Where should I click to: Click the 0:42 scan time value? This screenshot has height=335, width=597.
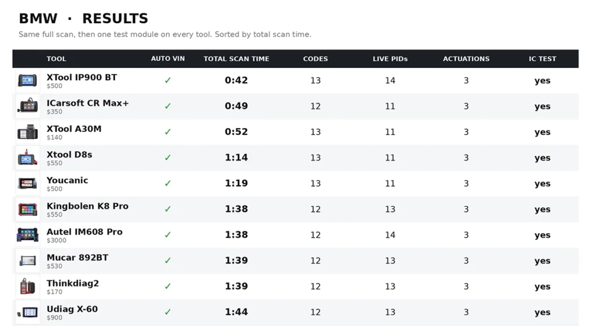[236, 80]
